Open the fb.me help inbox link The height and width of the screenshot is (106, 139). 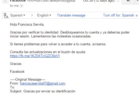pyautogui.click(x=35, y=56)
